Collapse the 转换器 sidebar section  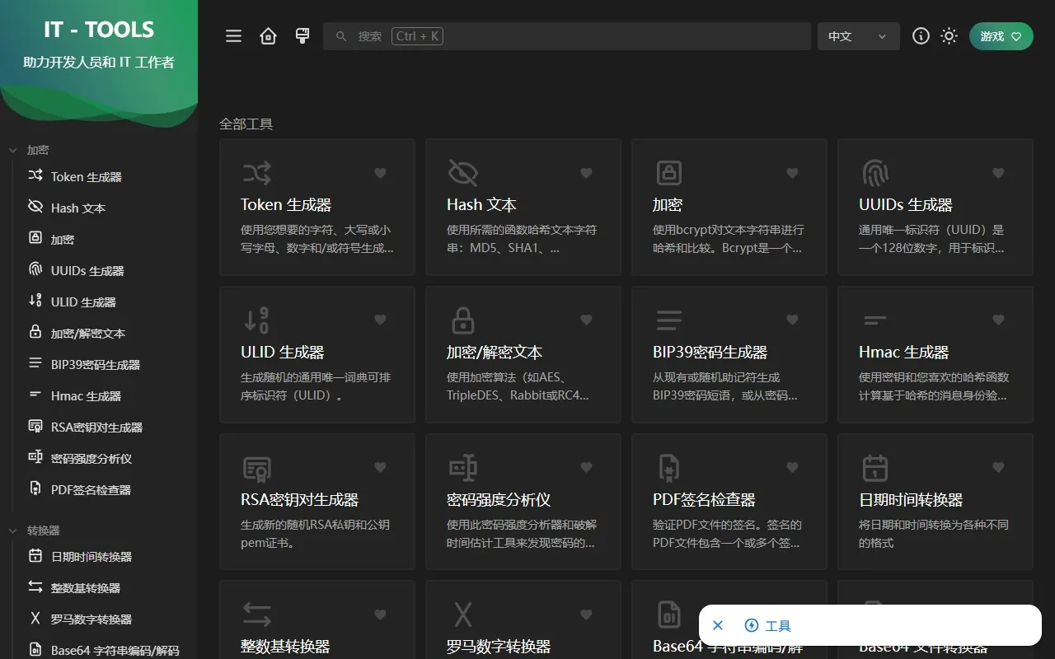(13, 530)
